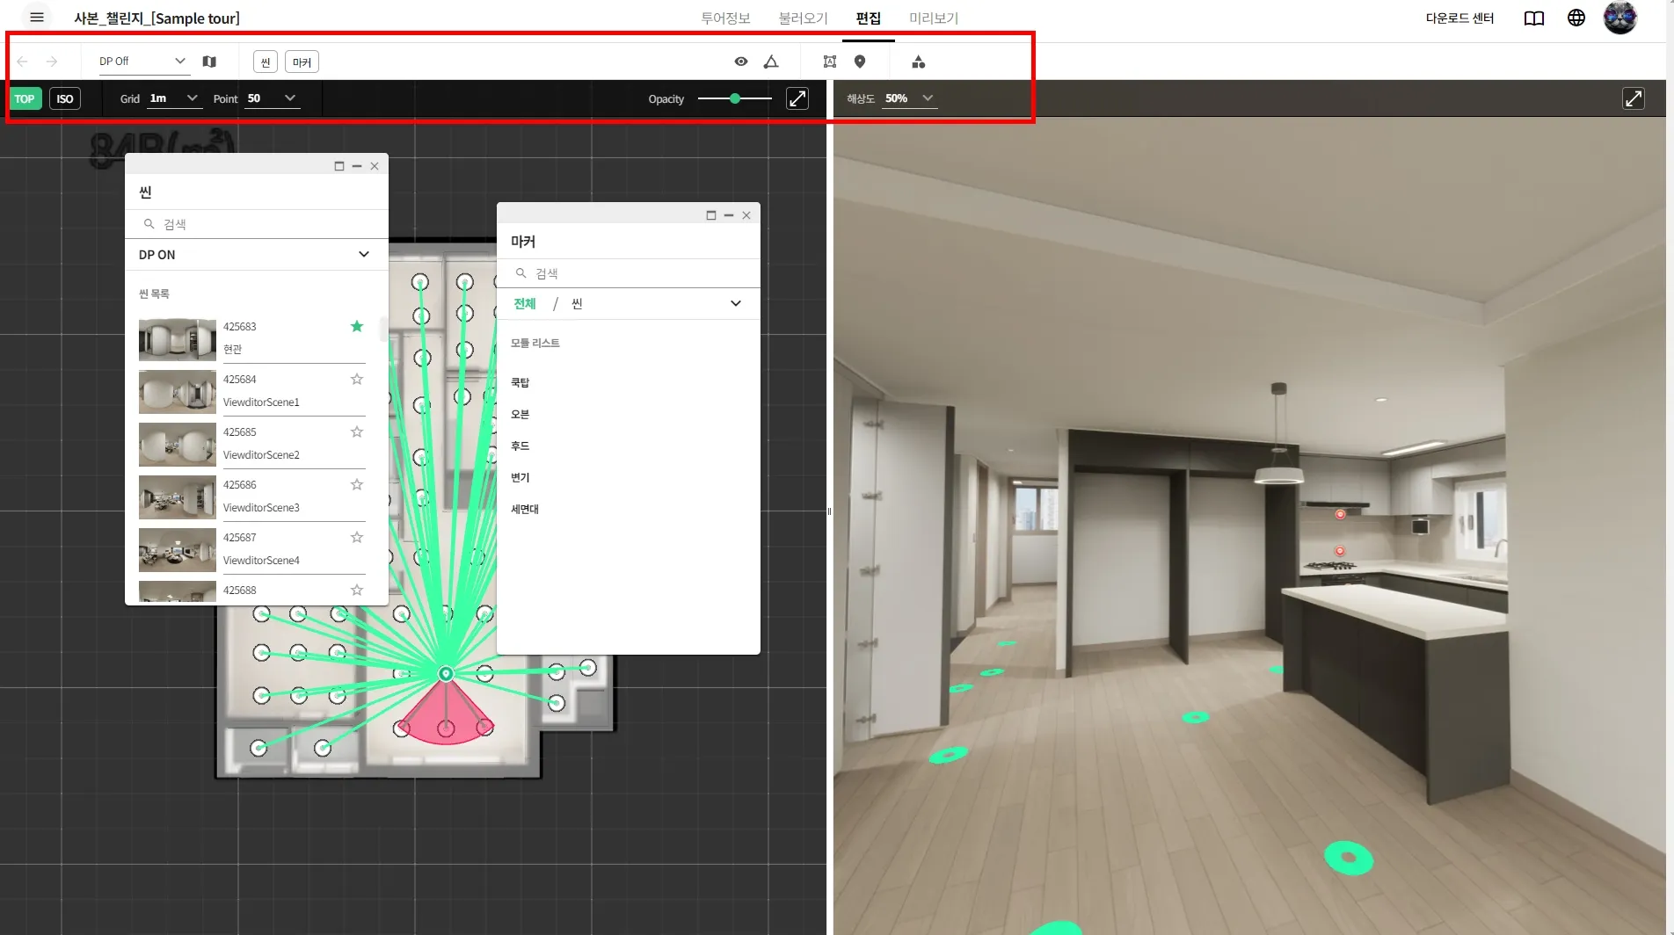Click the 씬 panel search field
This screenshot has height=935, width=1674.
pos(256,224)
